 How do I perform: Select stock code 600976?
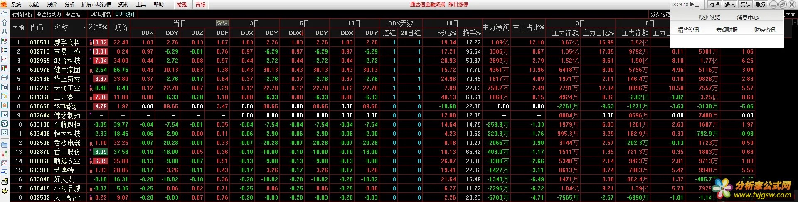(x=39, y=70)
